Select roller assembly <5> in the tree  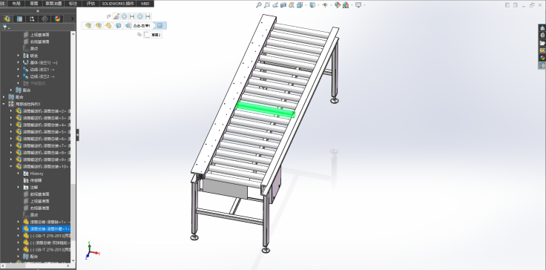[47, 132]
